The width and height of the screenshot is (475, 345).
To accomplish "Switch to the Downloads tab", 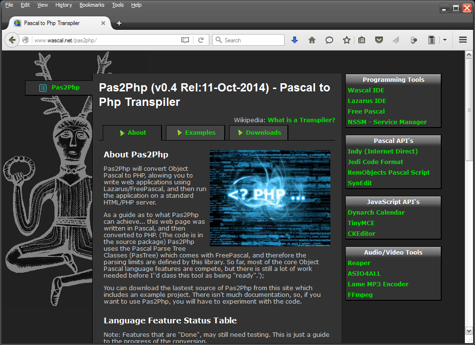I will [263, 132].
